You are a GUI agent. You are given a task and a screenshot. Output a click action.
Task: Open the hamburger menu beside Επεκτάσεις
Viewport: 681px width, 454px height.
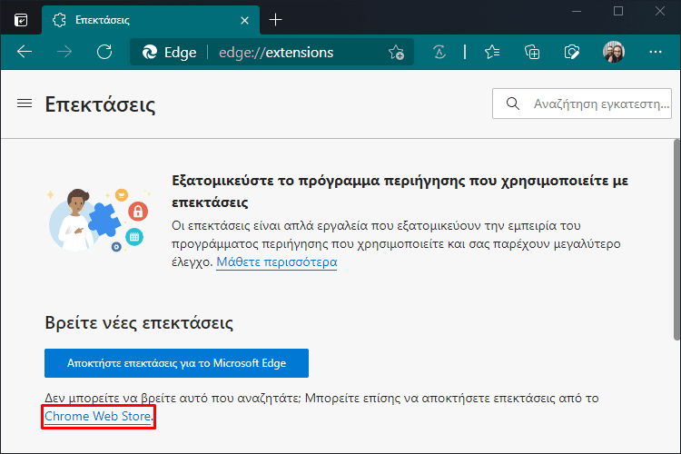click(x=25, y=104)
